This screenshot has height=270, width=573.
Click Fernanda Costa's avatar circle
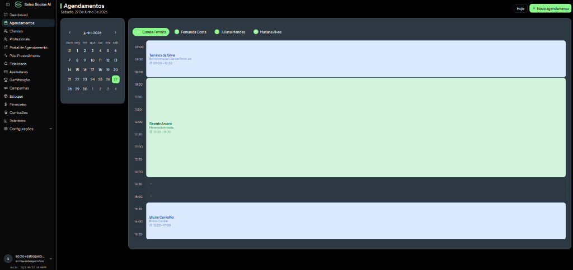(x=177, y=32)
